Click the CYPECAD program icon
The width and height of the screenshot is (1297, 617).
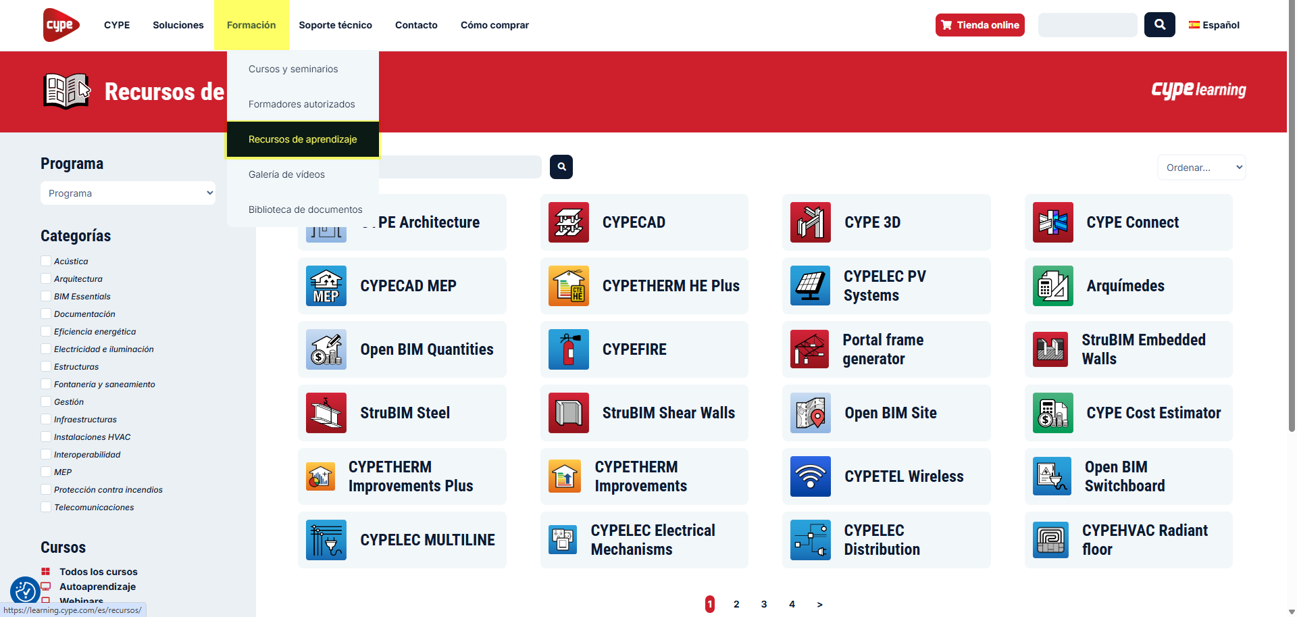568,222
